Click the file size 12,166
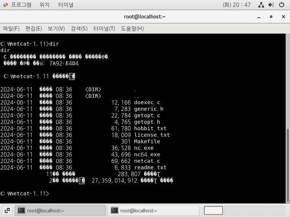 pyautogui.click(x=121, y=102)
